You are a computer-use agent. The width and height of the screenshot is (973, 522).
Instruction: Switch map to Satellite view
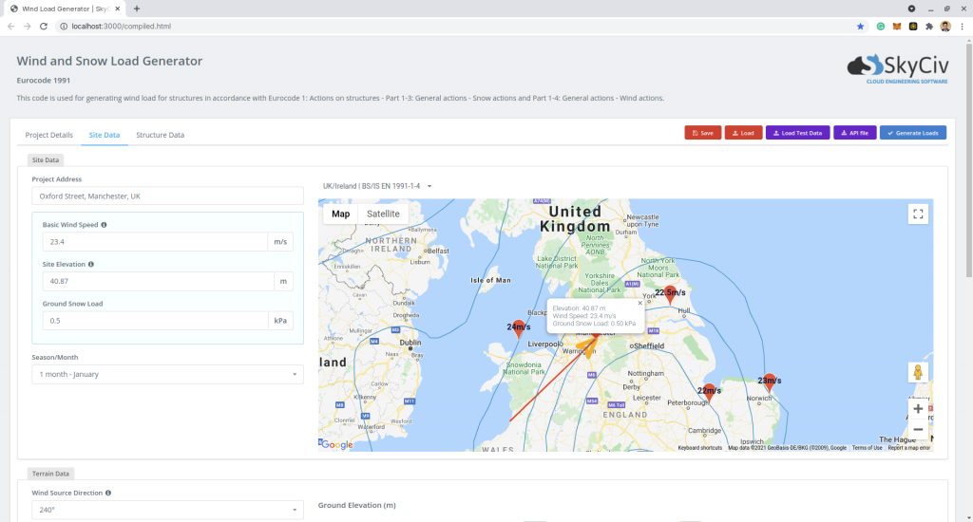point(383,214)
